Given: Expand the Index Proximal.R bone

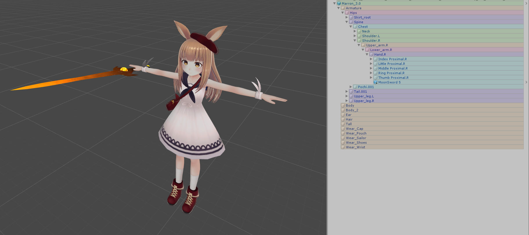Looking at the screenshot, I should click(x=371, y=59).
